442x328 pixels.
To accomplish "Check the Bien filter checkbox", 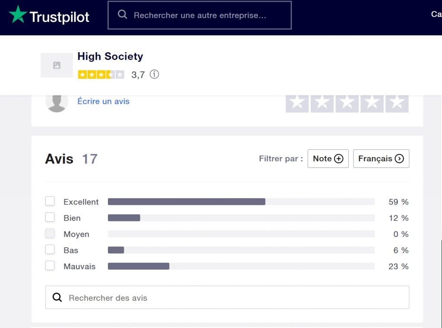I will pyautogui.click(x=50, y=217).
